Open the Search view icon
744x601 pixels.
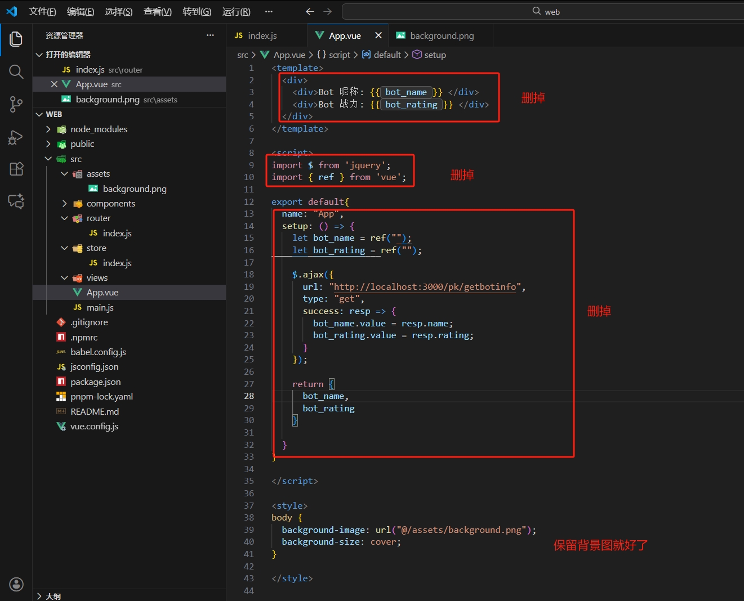(16, 71)
